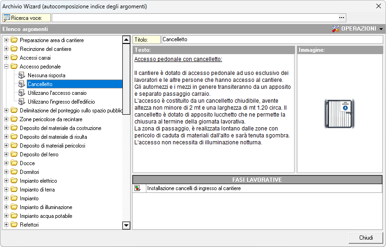Expand the Preparazione area di cantiere node
The height and width of the screenshot is (247, 386).
(x=6, y=40)
